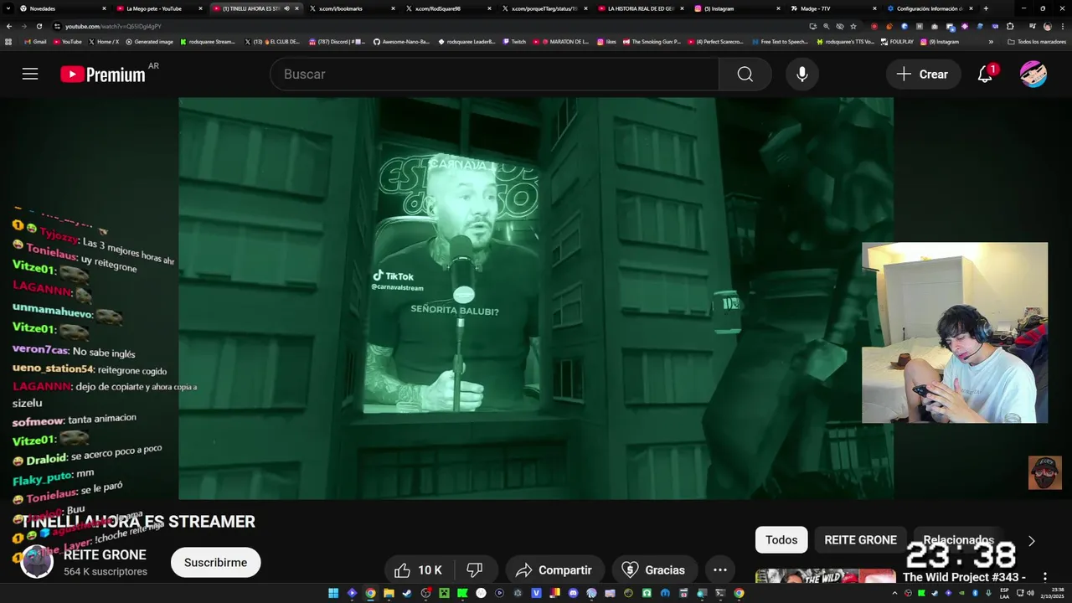This screenshot has width=1072, height=603.
Task: Open Discord from the taskbar
Action: point(574,593)
